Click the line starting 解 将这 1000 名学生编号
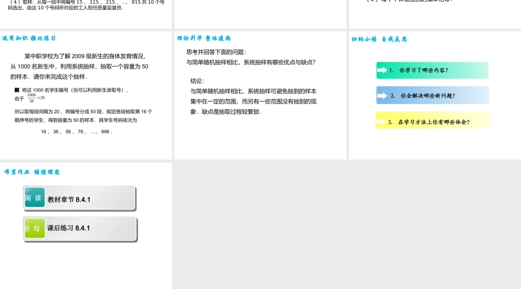The image size is (521, 289). pos(71,90)
